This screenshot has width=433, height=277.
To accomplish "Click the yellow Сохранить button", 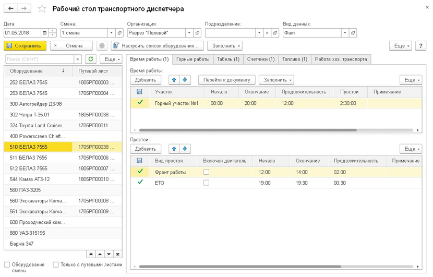I will tap(25, 46).
